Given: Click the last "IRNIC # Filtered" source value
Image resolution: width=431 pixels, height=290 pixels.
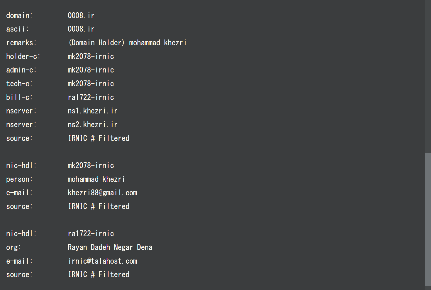Looking at the screenshot, I should tap(99, 275).
